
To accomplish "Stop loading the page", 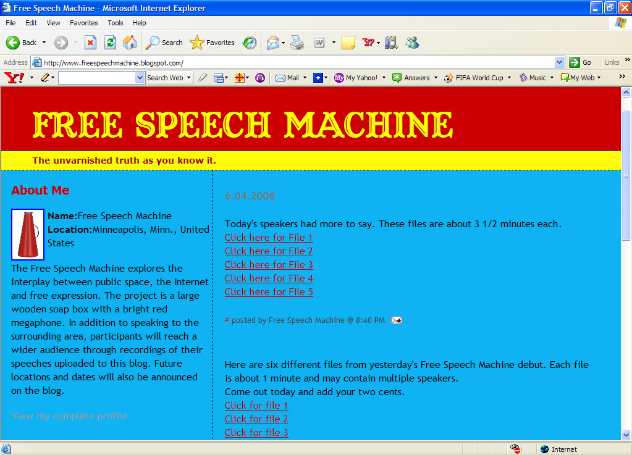I will [x=91, y=42].
